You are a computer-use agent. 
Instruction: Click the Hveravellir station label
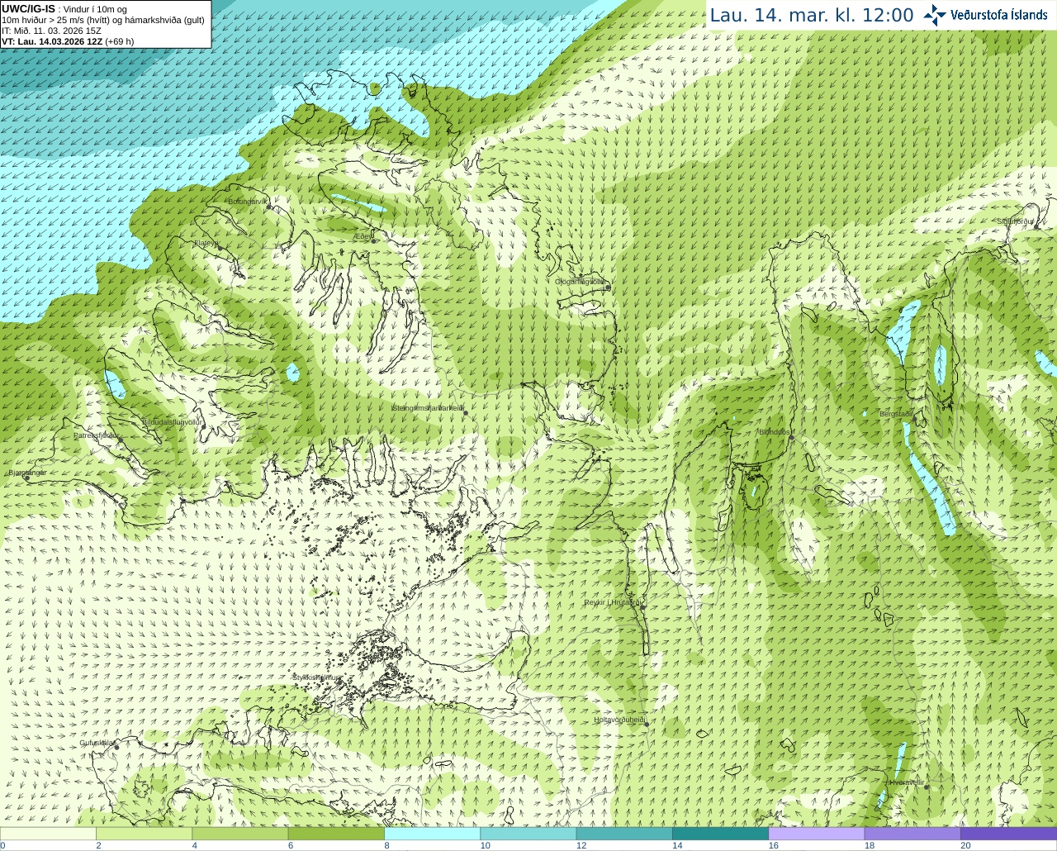pyautogui.click(x=906, y=782)
